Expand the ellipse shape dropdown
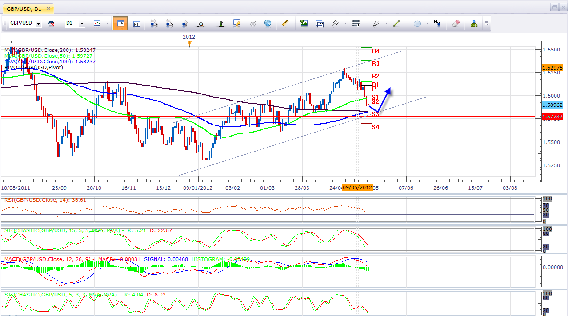The width and height of the screenshot is (568, 316). (427, 23)
